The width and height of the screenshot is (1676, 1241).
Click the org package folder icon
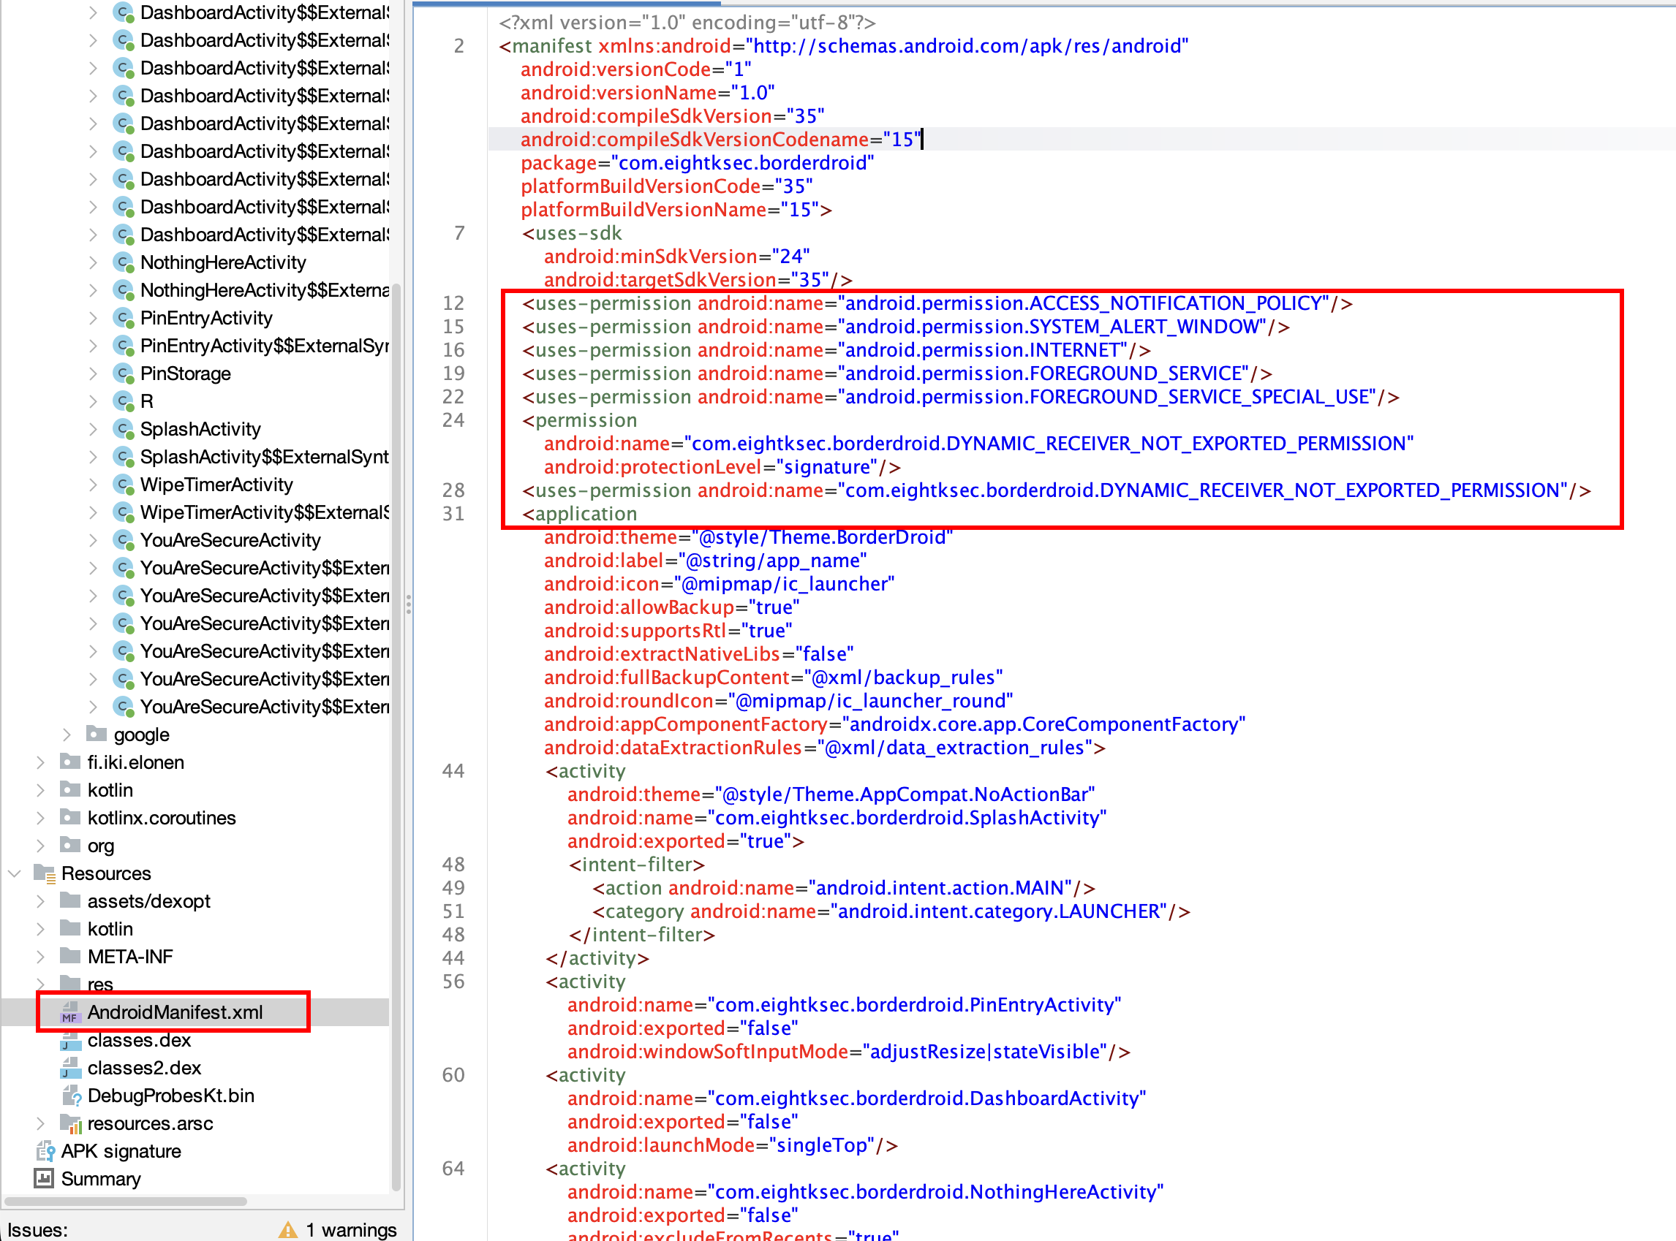click(x=70, y=844)
